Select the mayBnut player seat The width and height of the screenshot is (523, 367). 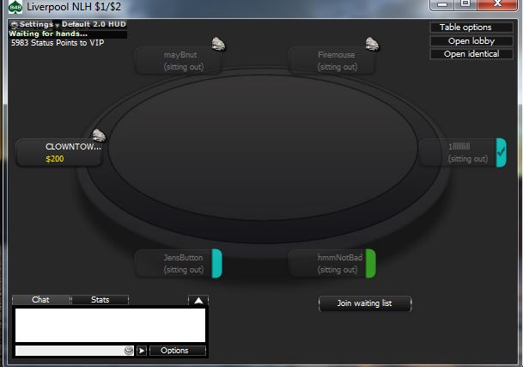178,60
